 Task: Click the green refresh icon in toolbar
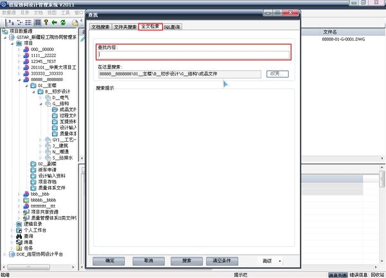[64, 23]
